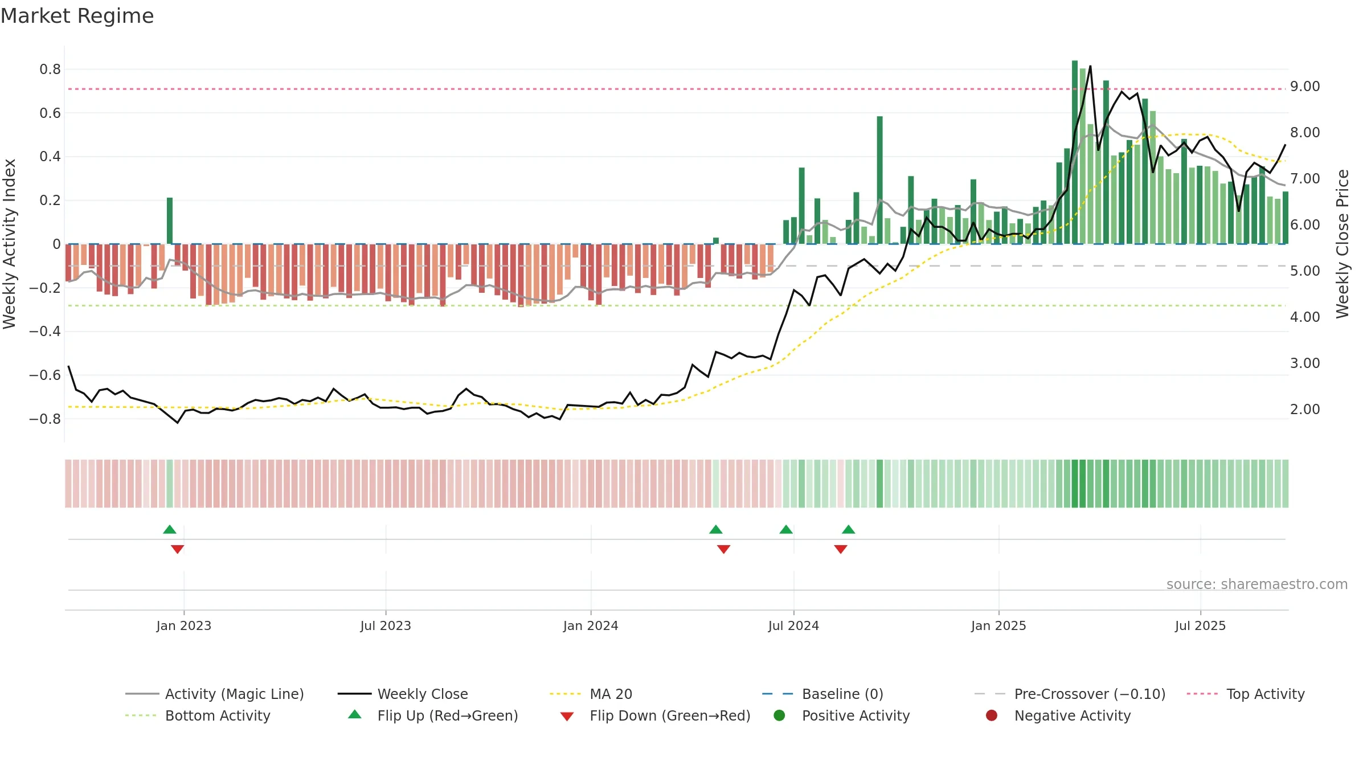The image size is (1367, 769).
Task: Click the Jul 2025 axis label
Action: click(1200, 625)
